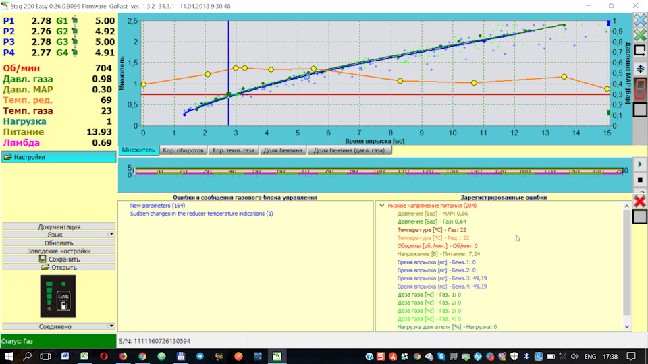Open Firefox from the taskbar

[x=123, y=356]
